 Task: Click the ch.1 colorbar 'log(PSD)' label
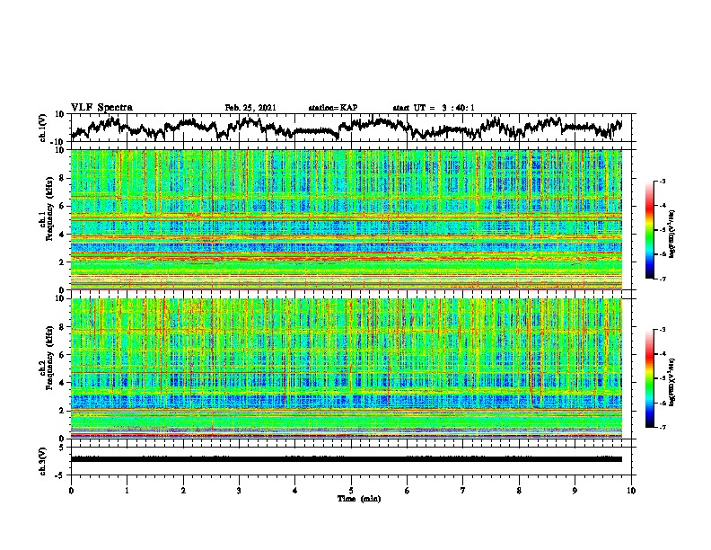[x=672, y=235]
